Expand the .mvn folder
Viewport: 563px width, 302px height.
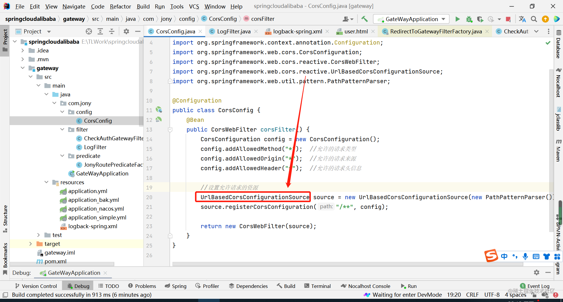coord(23,59)
